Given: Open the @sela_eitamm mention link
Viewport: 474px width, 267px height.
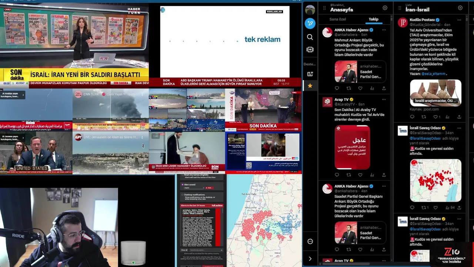Looking at the screenshot, I should 433,74.
